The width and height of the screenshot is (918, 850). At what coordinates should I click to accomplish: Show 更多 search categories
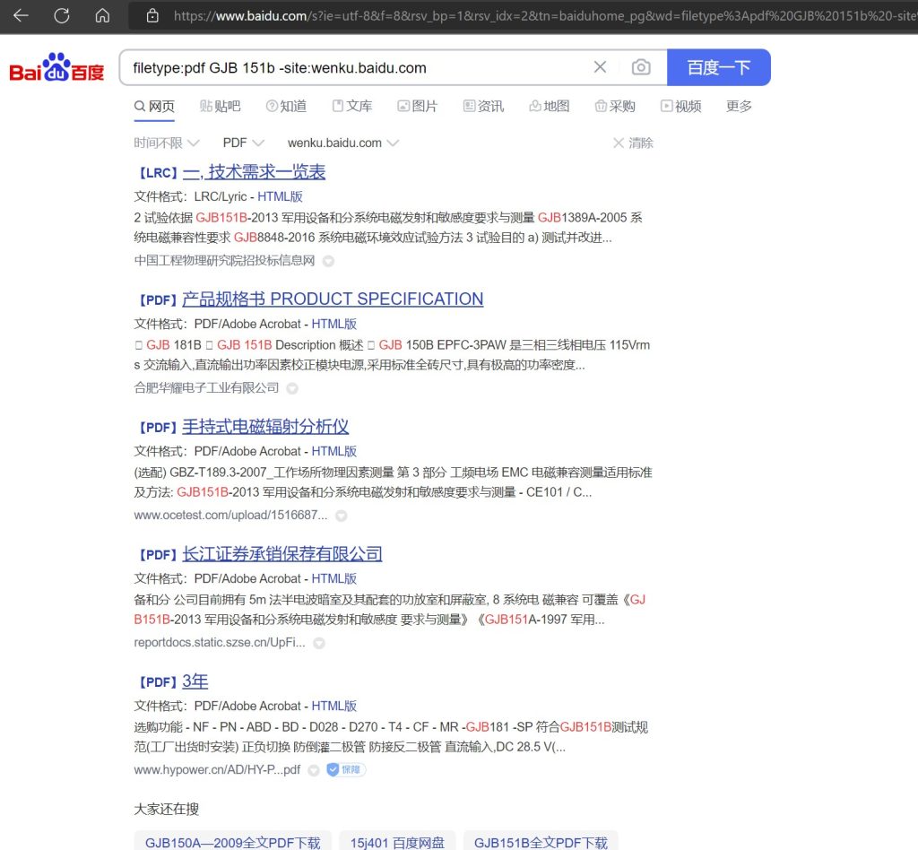point(739,106)
